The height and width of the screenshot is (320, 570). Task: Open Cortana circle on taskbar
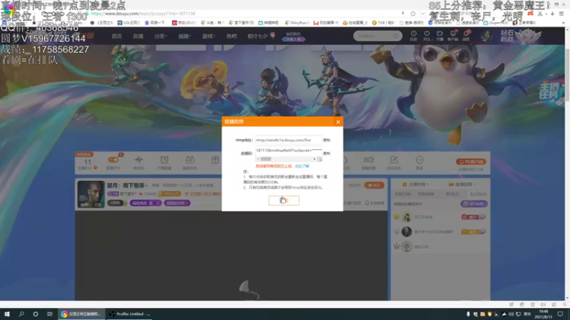35,314
